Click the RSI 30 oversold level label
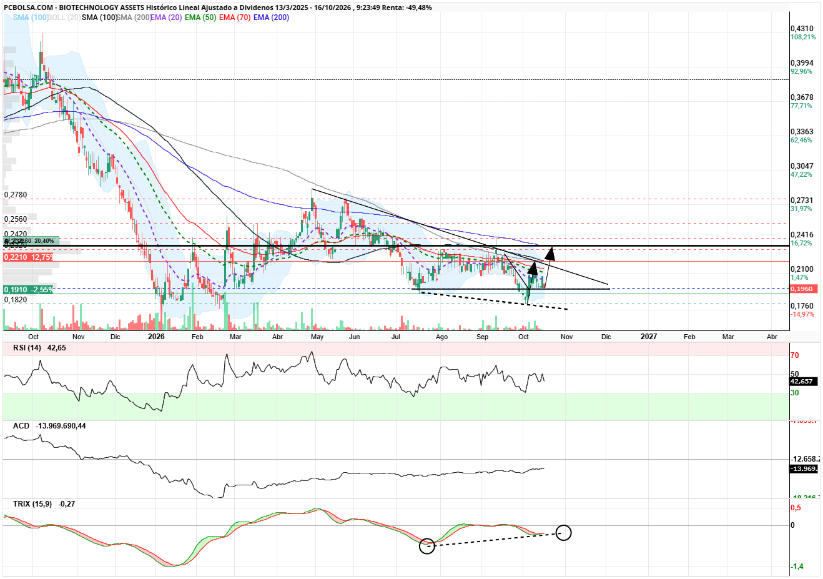Viewport: 823px width, 579px height. point(795,393)
